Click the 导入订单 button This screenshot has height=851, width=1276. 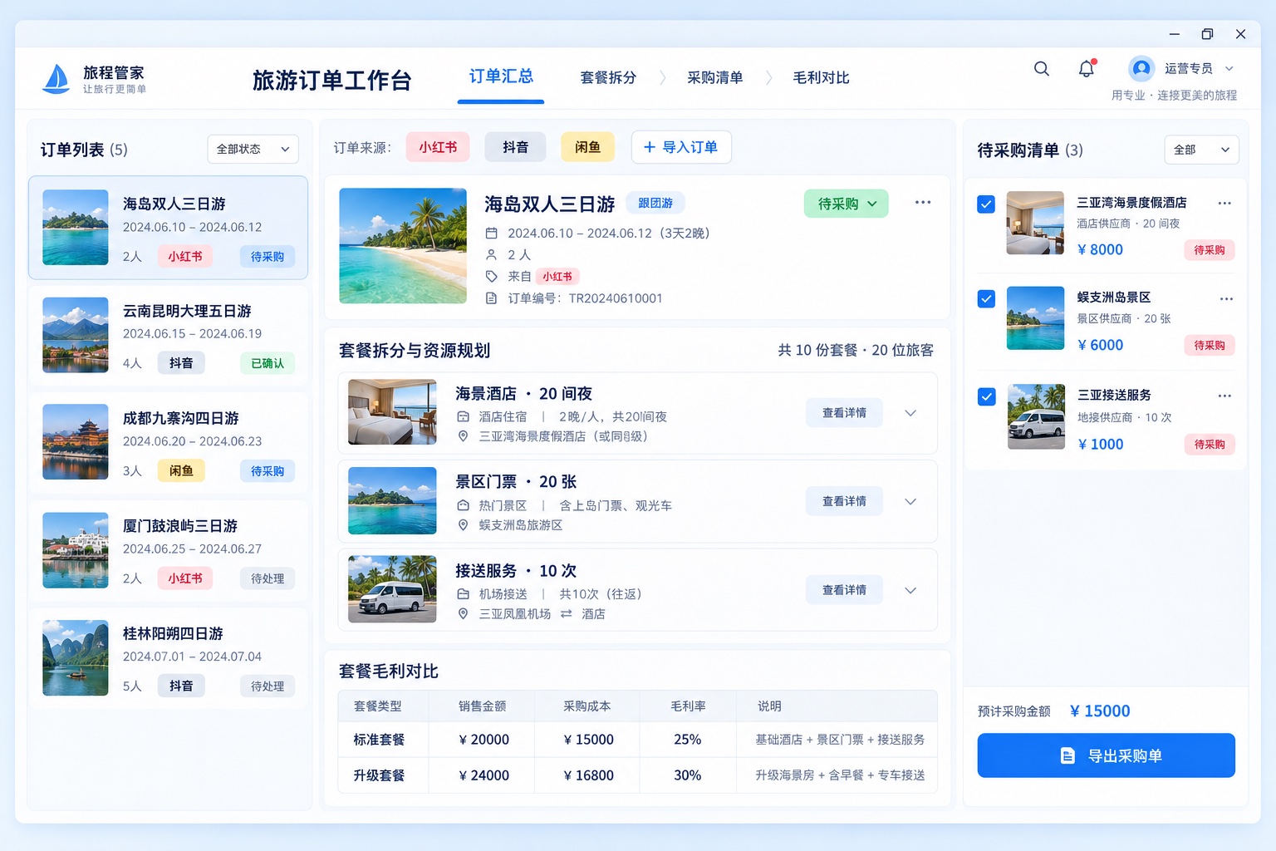click(681, 147)
